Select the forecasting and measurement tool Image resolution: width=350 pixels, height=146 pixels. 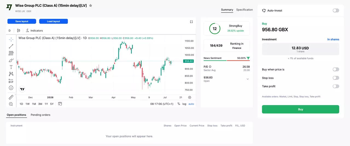(x=11, y=81)
